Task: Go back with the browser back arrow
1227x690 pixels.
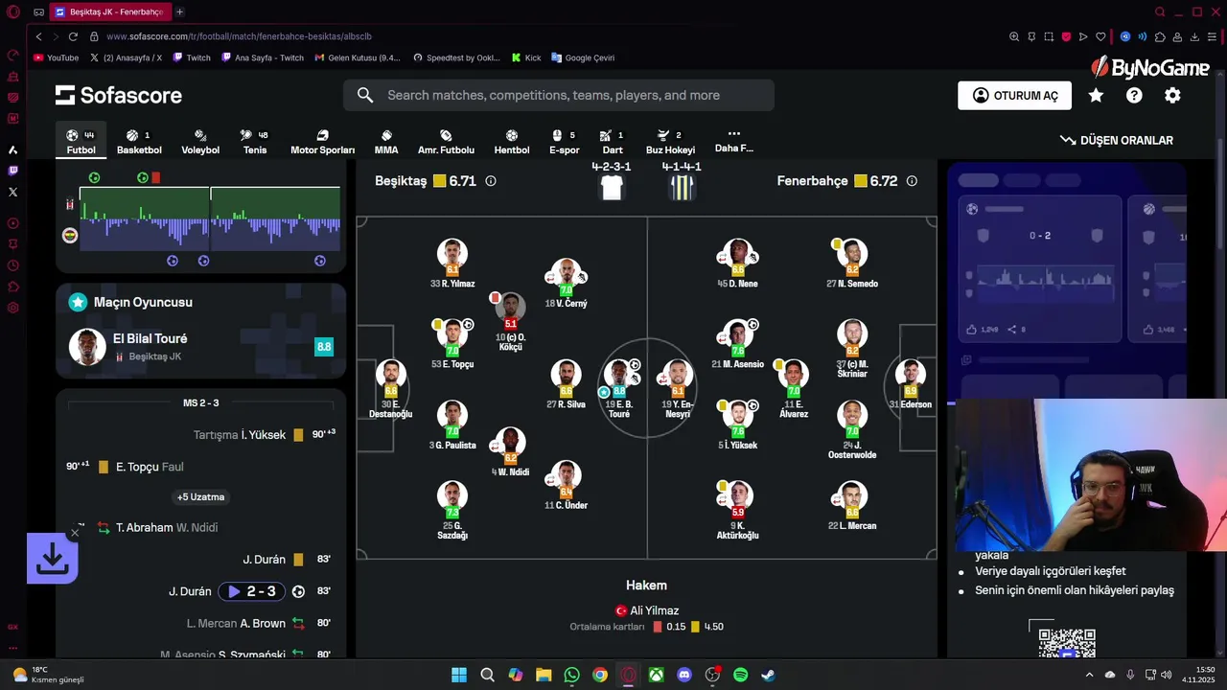Action: click(x=38, y=36)
